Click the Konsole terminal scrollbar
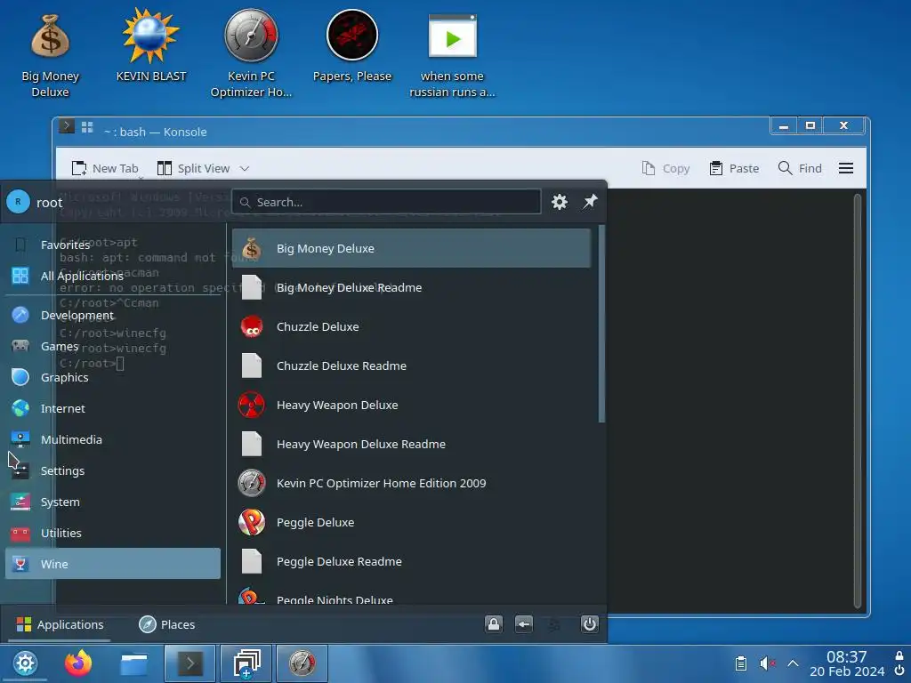 858,401
